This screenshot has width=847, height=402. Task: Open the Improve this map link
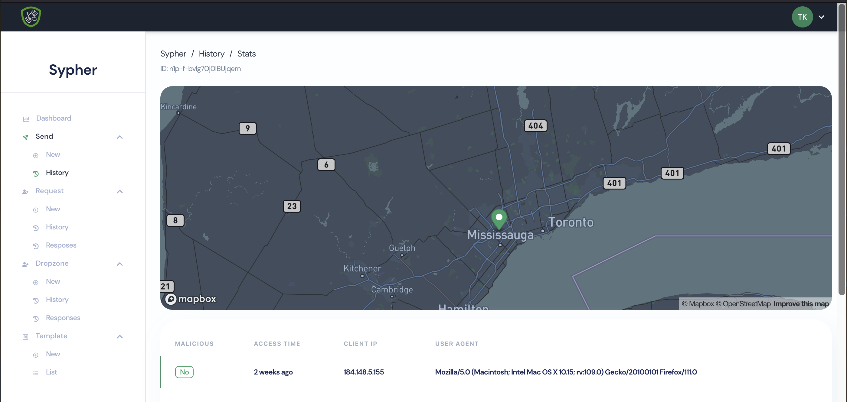click(x=801, y=304)
